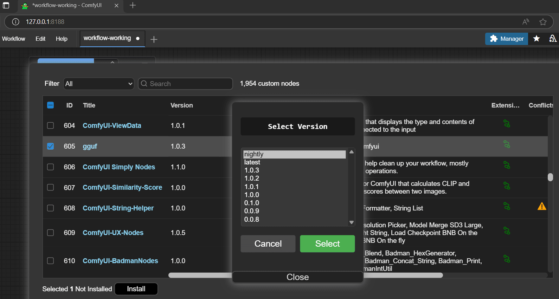559x299 pixels.
Task: Open the ComfyUI-BadmanNodes title link
Action: (x=120, y=261)
